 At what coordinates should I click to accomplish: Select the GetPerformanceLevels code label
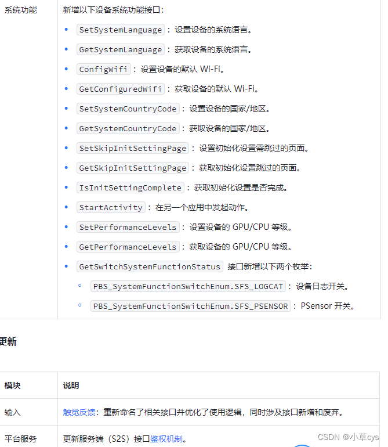pos(128,247)
